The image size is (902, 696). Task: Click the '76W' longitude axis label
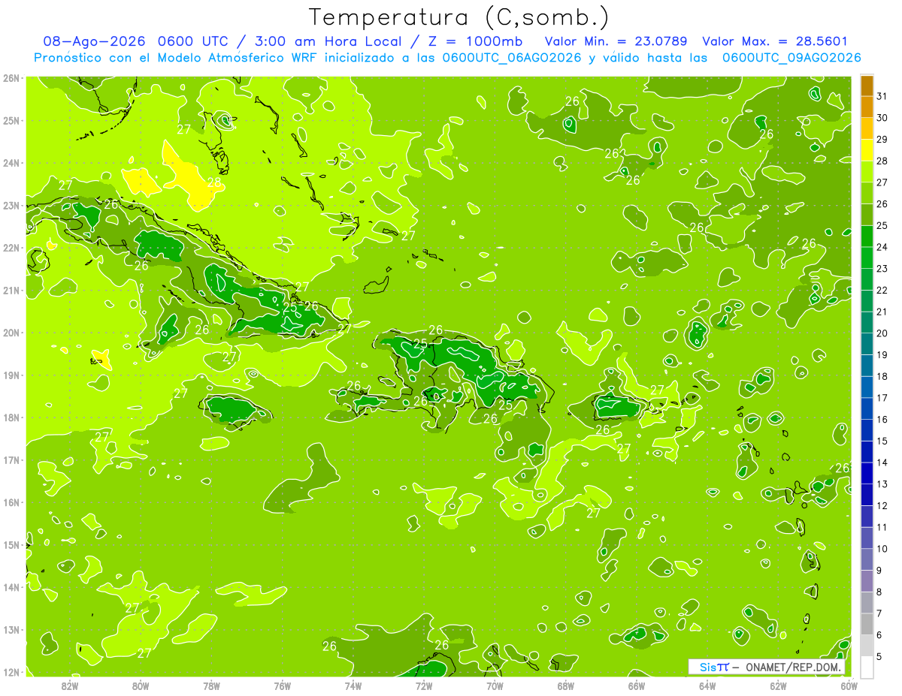coord(282,685)
